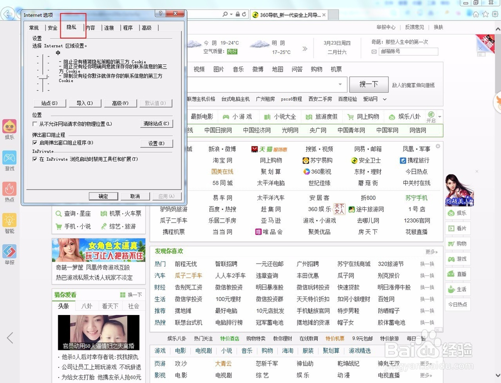Click the 游戏 button in the right sidebar
The height and width of the screenshot is (383, 501).
(x=458, y=259)
